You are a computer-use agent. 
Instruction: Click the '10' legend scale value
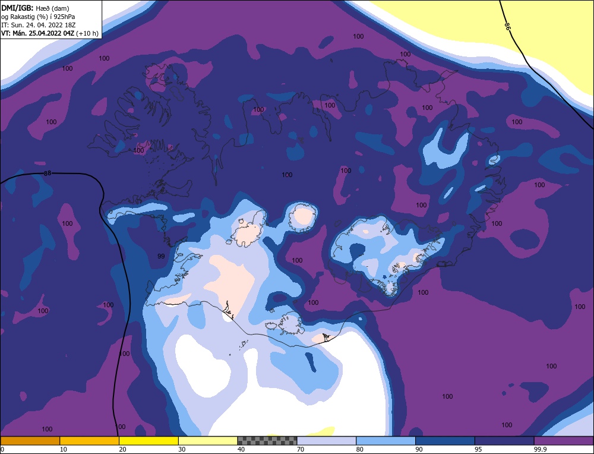click(64, 449)
